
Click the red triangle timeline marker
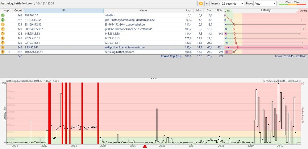(145, 146)
